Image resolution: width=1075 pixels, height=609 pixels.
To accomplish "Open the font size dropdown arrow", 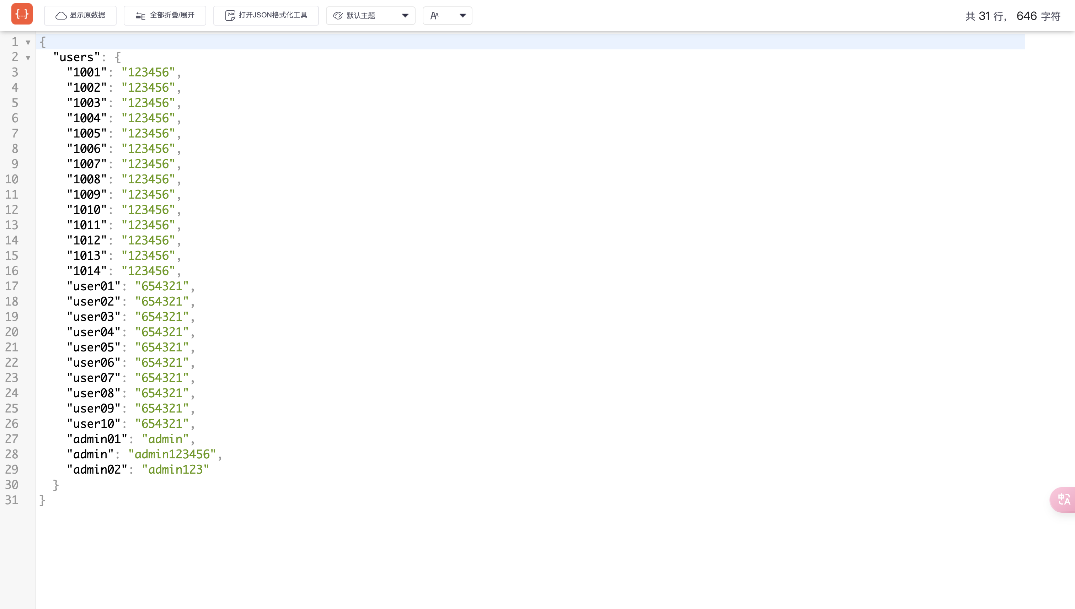I will coord(462,16).
